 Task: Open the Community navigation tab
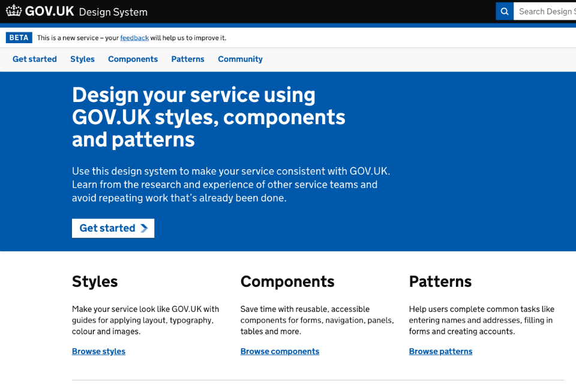click(240, 59)
